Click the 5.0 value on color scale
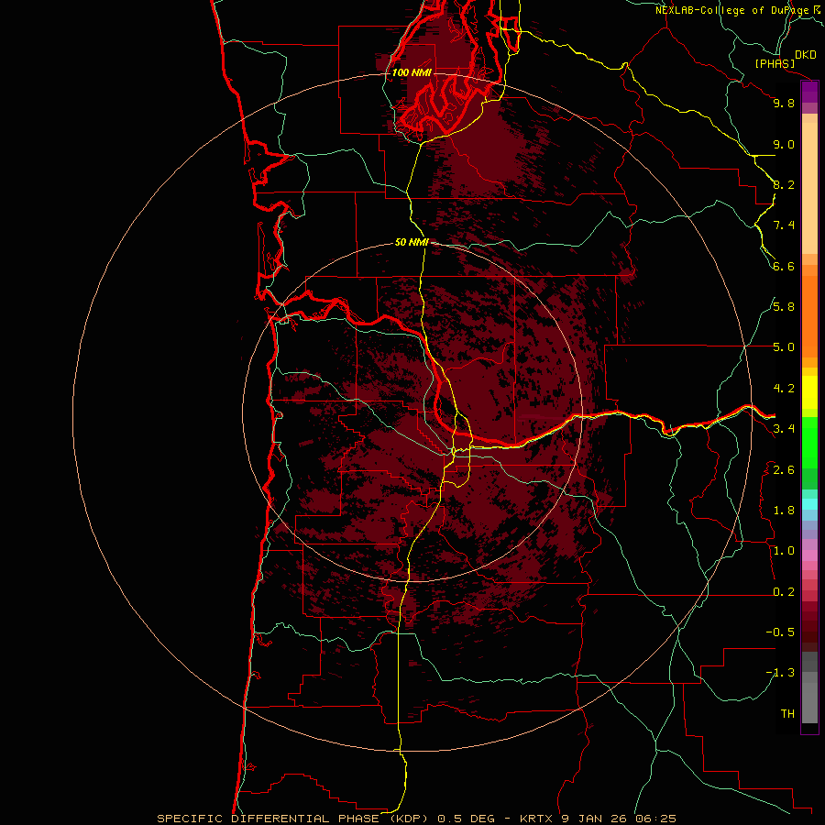This screenshot has width=825, height=825. [784, 347]
